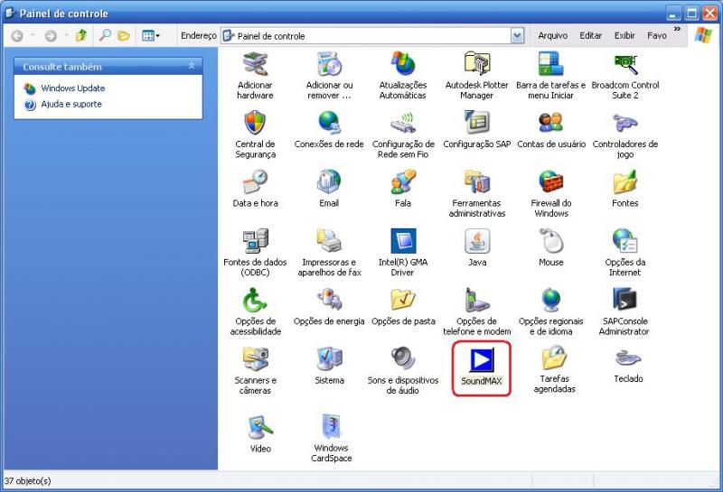
Task: Collapse the Consulte também panel
Action: tap(192, 66)
